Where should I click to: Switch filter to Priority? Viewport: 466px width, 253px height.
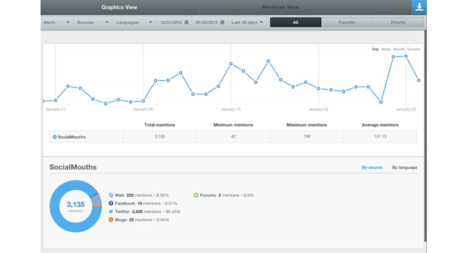(398, 22)
